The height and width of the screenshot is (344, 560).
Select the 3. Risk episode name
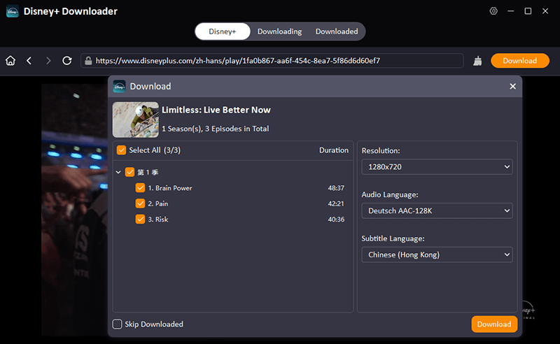pos(158,220)
